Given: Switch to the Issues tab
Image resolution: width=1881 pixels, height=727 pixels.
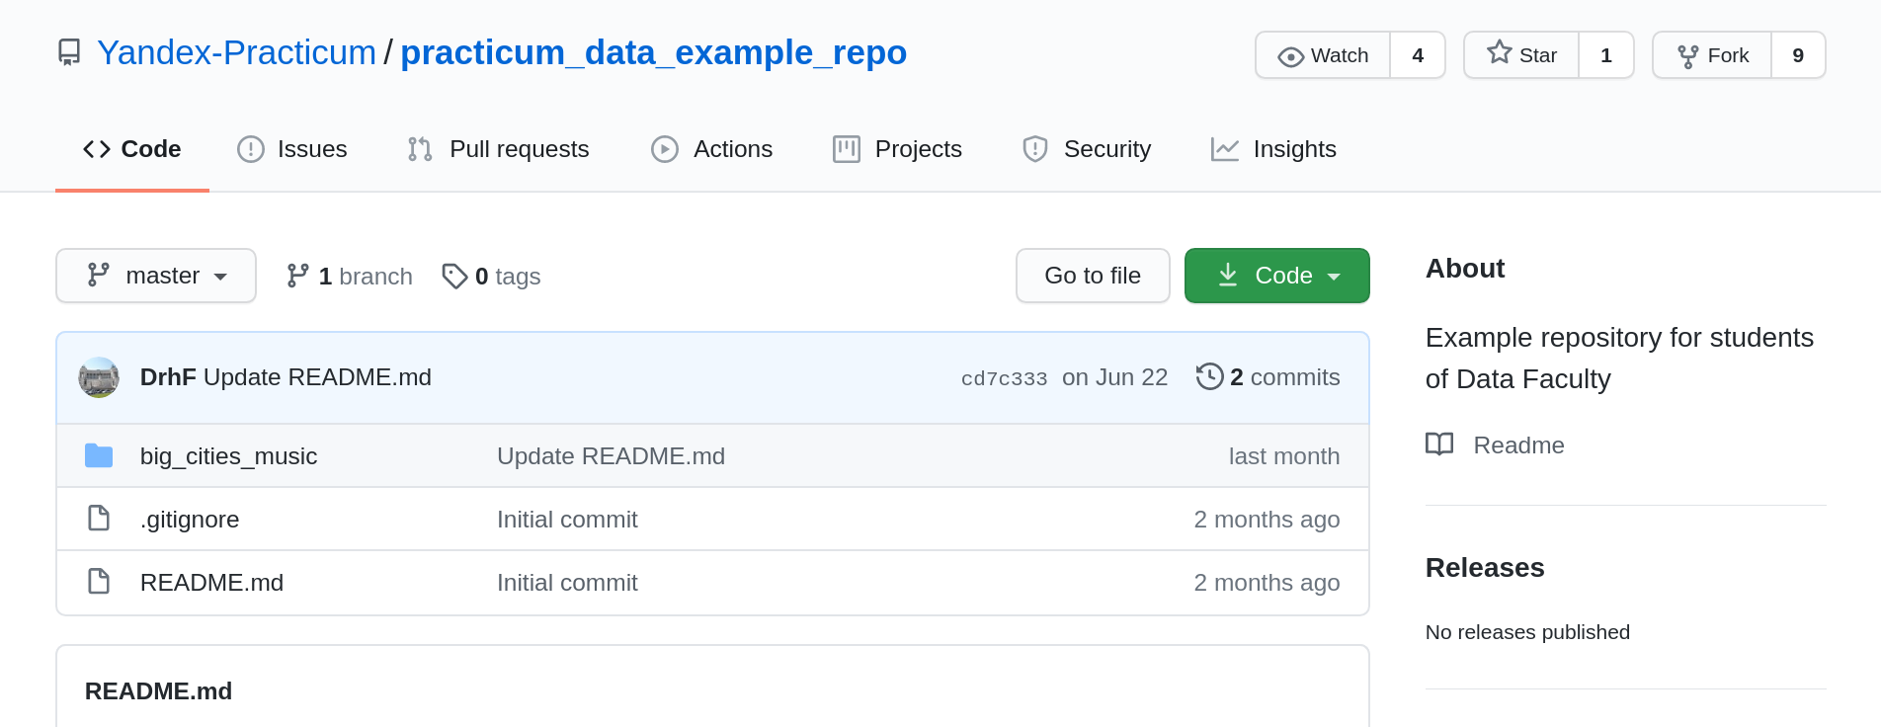Looking at the screenshot, I should coord(292,149).
